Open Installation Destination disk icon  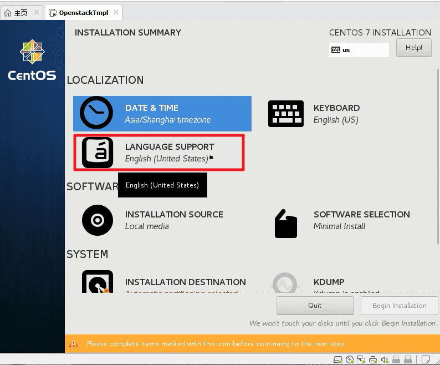pos(98,282)
